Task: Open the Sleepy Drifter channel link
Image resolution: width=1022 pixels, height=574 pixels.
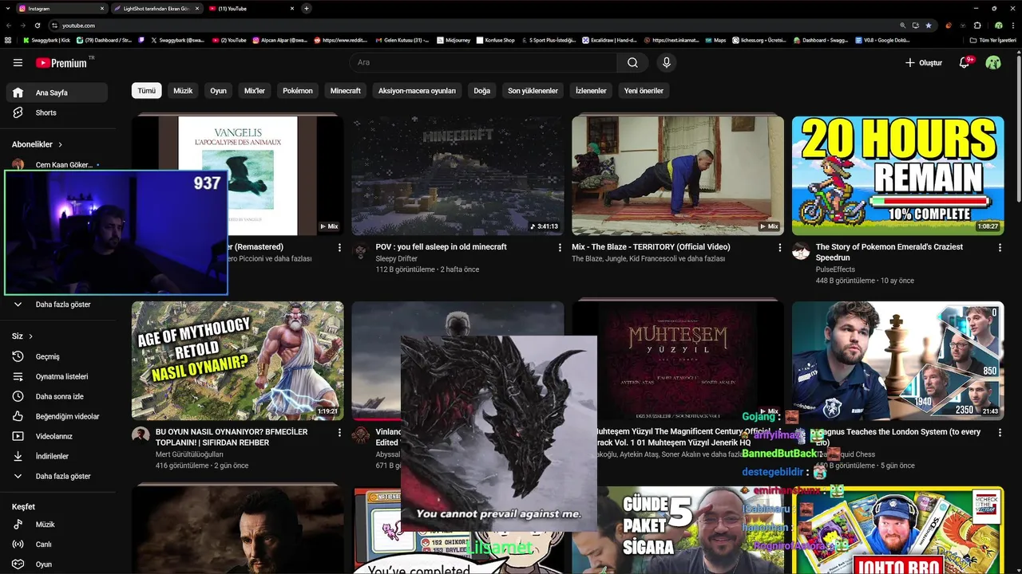Action: click(x=397, y=258)
